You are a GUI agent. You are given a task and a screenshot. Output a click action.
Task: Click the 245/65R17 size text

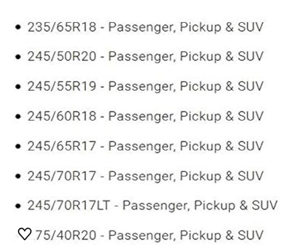pos(62,146)
